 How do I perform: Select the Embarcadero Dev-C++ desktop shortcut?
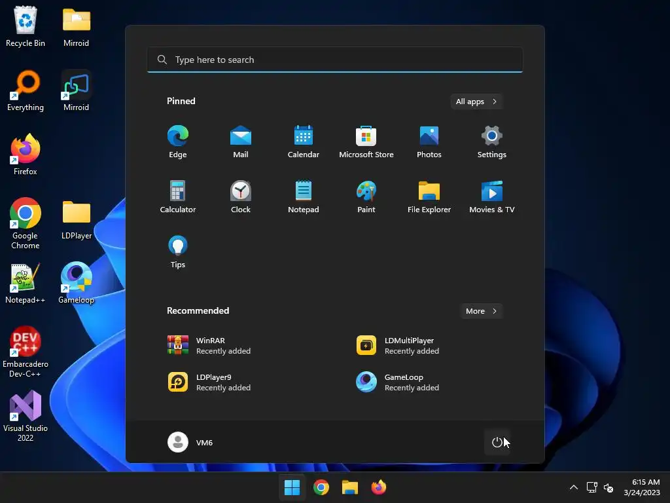point(26,352)
